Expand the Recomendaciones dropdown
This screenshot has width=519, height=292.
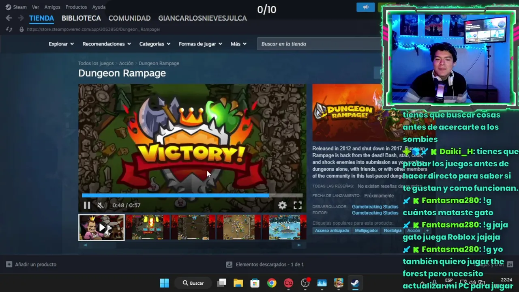(107, 44)
